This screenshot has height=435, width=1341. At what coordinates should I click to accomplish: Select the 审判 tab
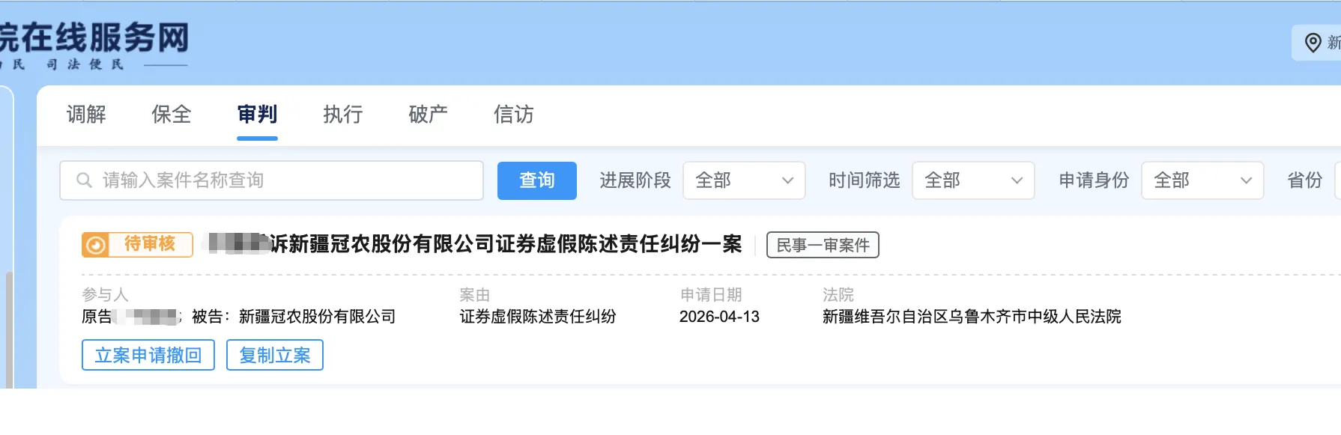click(257, 115)
